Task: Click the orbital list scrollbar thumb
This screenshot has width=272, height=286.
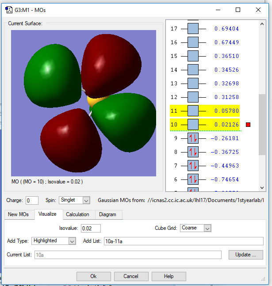Action: [262, 125]
